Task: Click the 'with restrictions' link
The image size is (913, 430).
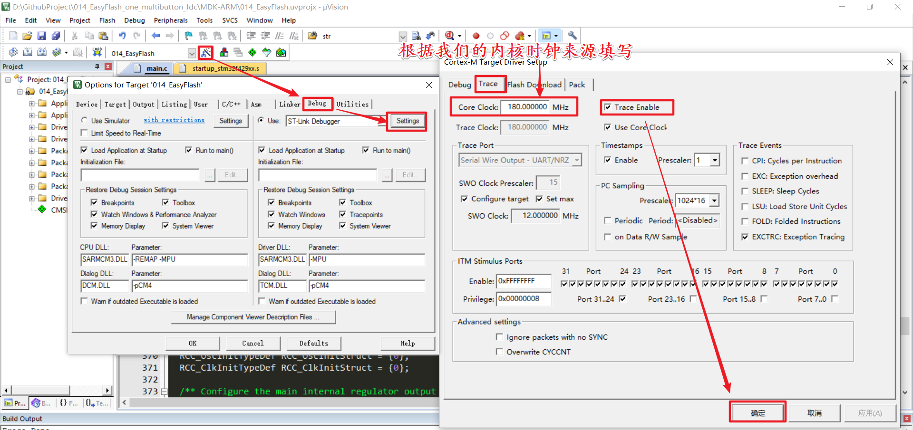Action: 174,120
